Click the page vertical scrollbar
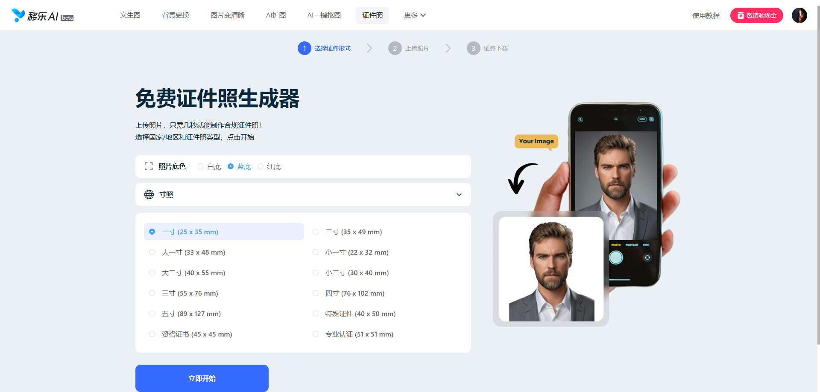The height and width of the screenshot is (392, 820). [818, 171]
